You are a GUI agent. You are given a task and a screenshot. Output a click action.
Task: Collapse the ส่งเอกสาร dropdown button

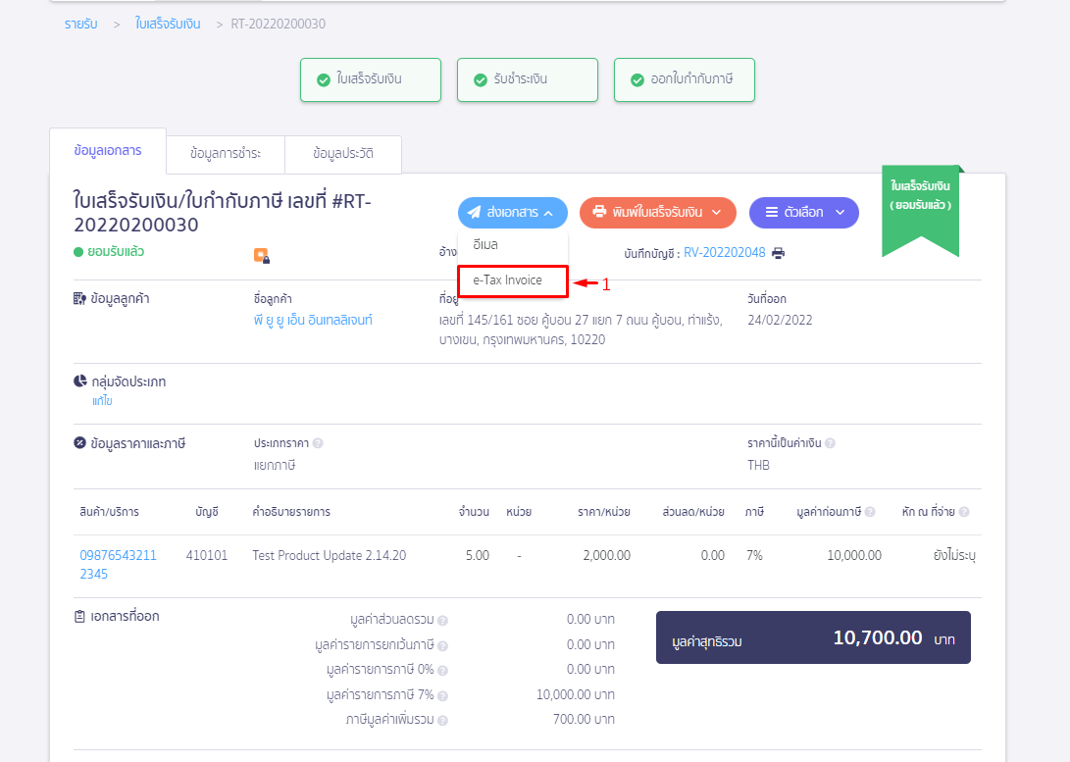pyautogui.click(x=512, y=212)
